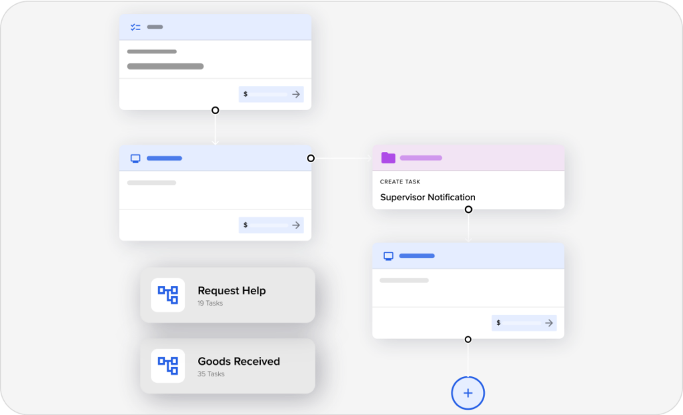The height and width of the screenshot is (415, 683).
Task: Select the workflow icon on Goods Received card
Action: pyautogui.click(x=167, y=366)
